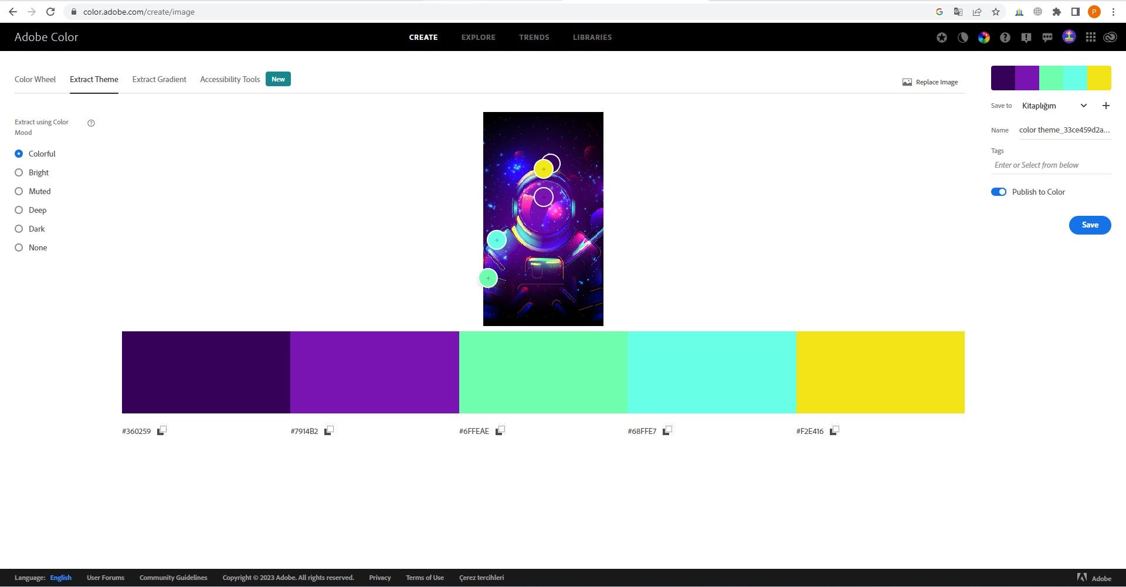Open the Google icon in the address bar
This screenshot has height=587, width=1126.
click(940, 12)
